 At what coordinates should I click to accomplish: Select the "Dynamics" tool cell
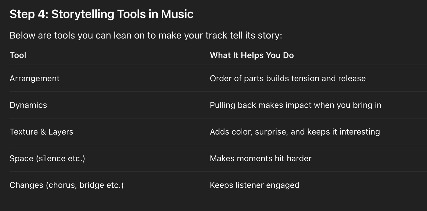pyautogui.click(x=28, y=105)
